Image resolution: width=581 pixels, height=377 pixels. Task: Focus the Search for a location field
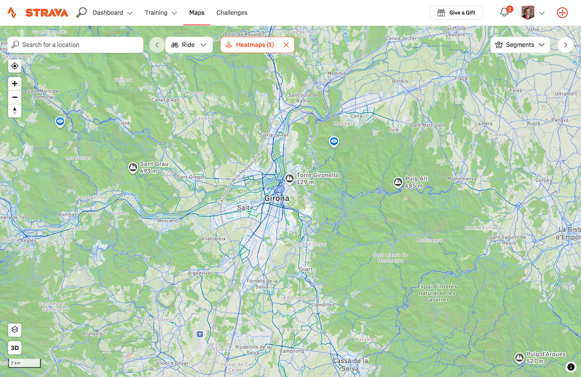(x=76, y=44)
